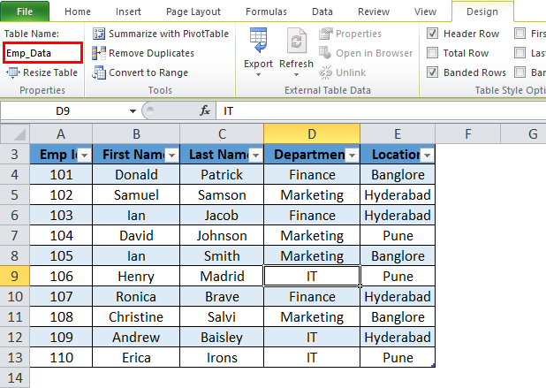Click the Resize Table icon
This screenshot has height=388, width=546.
(x=11, y=72)
